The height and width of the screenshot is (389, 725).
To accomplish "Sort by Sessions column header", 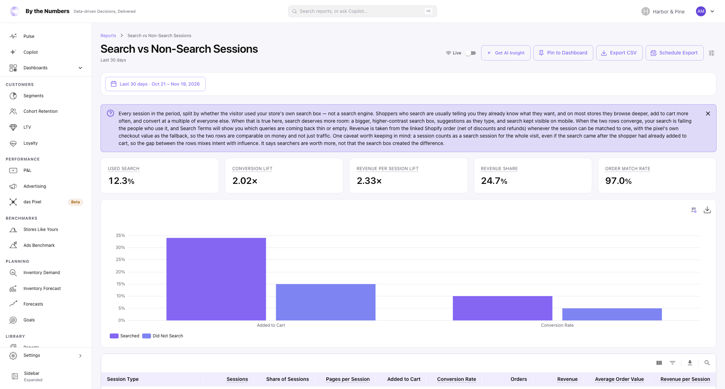I will tap(237, 379).
